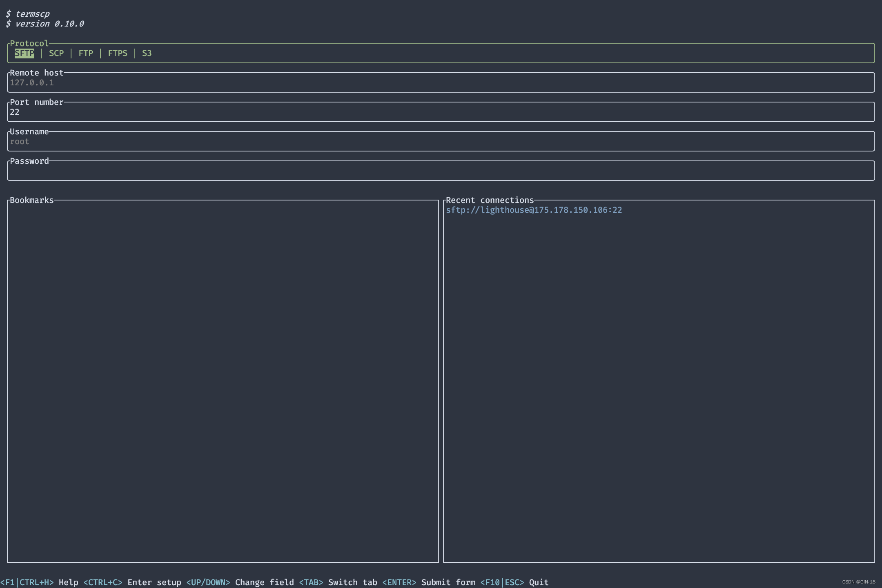Choose the FTPS protocol option
This screenshot has width=882, height=588.
(x=118, y=53)
